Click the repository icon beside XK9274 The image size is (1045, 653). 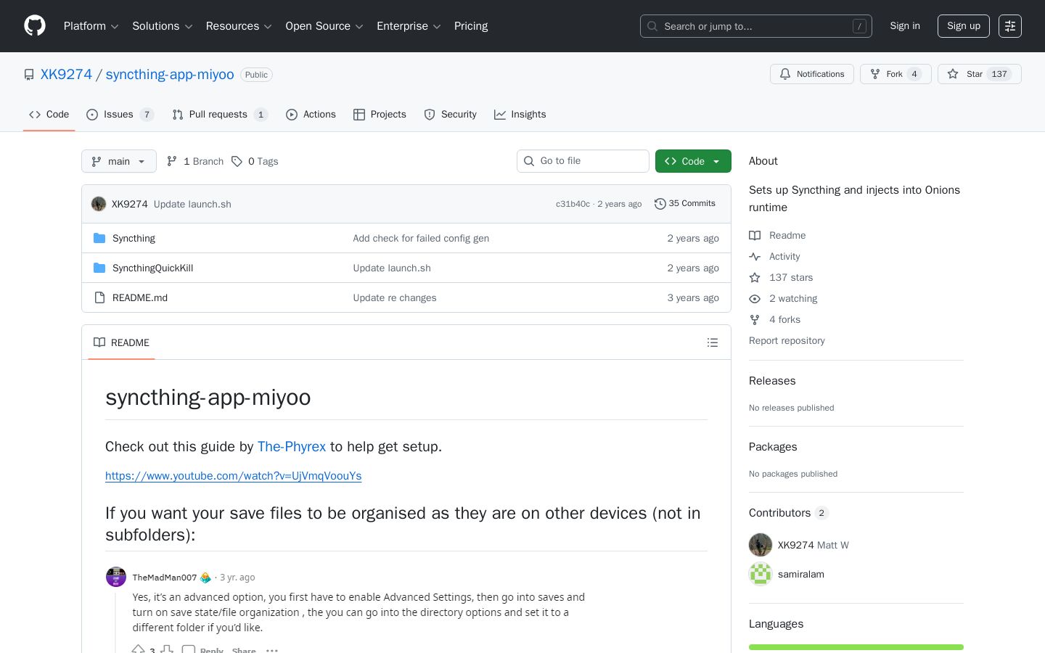pos(29,75)
